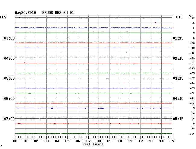Click the DC value "-32"

192,93
